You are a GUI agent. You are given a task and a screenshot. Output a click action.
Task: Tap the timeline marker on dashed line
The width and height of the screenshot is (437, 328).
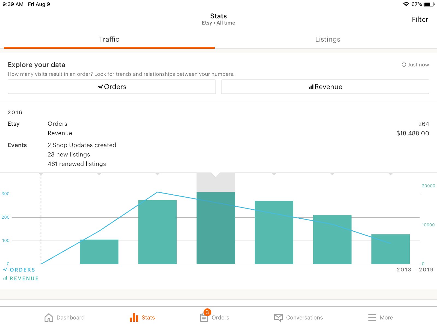tap(41, 174)
